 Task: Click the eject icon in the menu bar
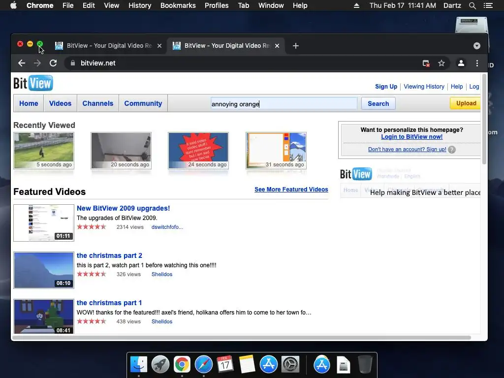pyautogui.click(x=356, y=5)
